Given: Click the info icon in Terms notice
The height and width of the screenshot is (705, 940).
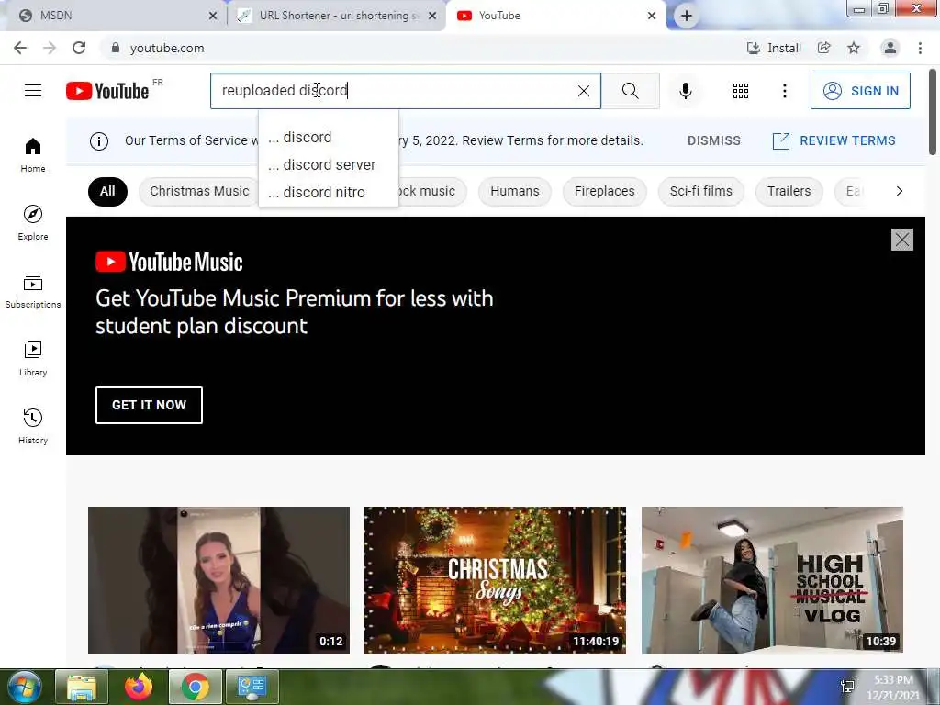Looking at the screenshot, I should click(99, 140).
